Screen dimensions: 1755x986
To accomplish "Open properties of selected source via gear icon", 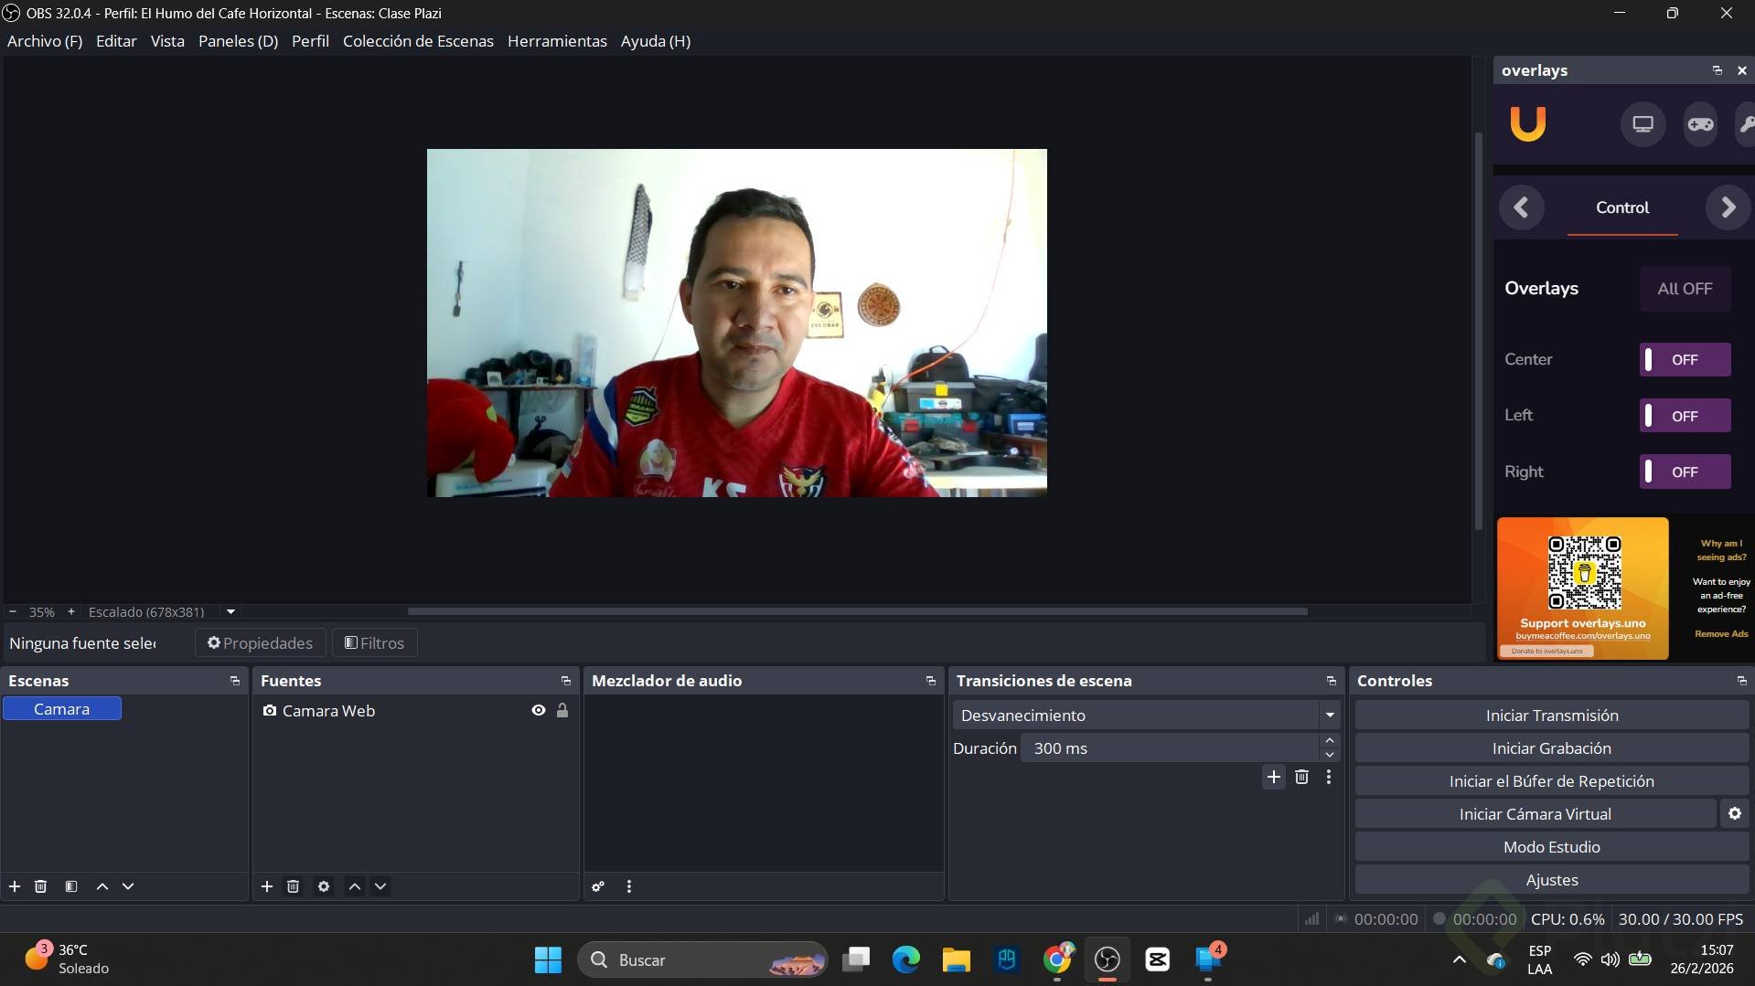I will coord(323,885).
